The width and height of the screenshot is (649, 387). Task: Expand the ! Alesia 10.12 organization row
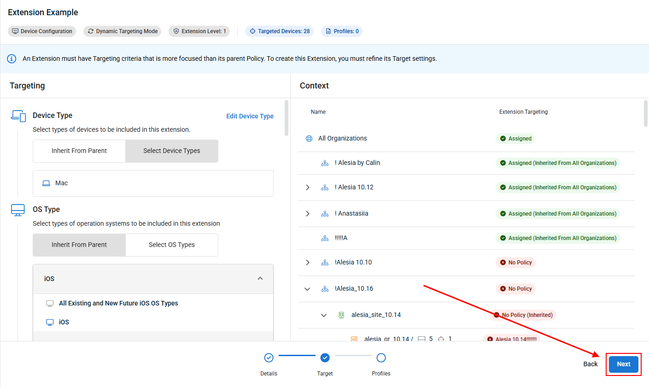pyautogui.click(x=308, y=188)
